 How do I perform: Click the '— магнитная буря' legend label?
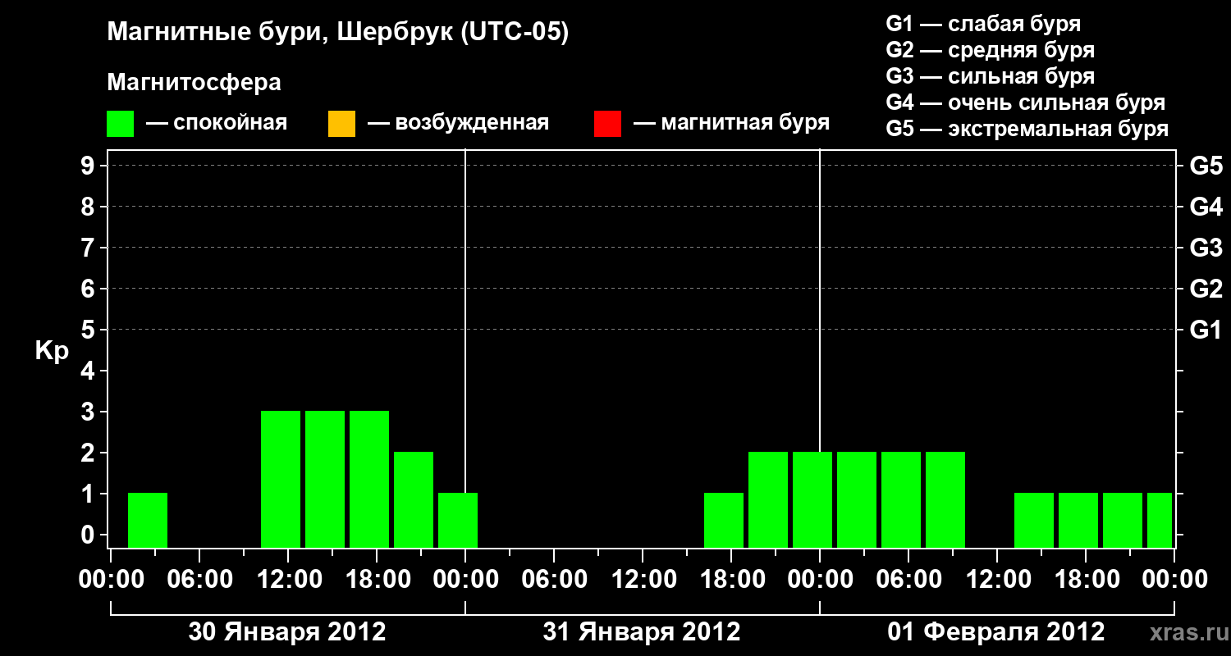[731, 124]
